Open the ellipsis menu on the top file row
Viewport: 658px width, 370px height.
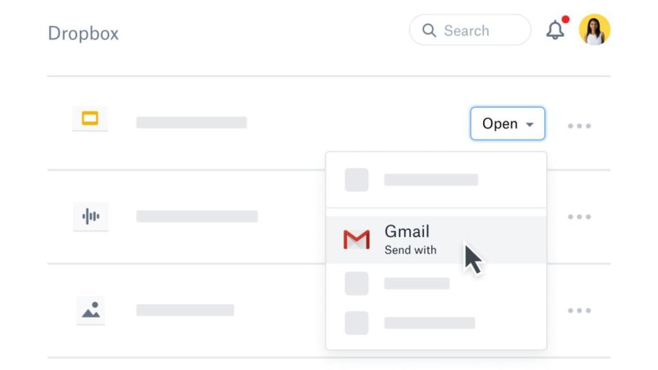coord(579,126)
